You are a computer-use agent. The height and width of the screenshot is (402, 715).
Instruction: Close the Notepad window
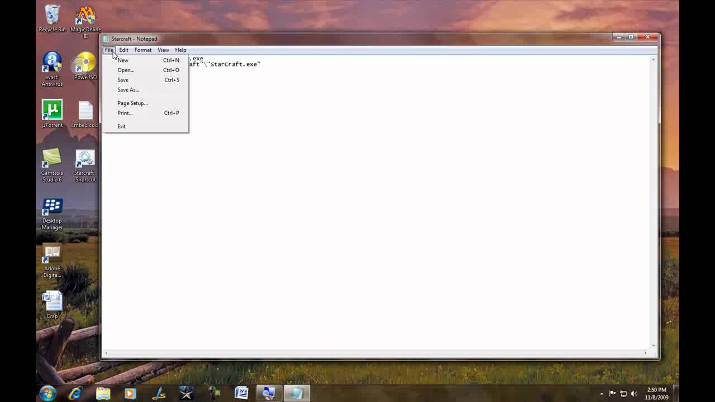click(x=647, y=37)
